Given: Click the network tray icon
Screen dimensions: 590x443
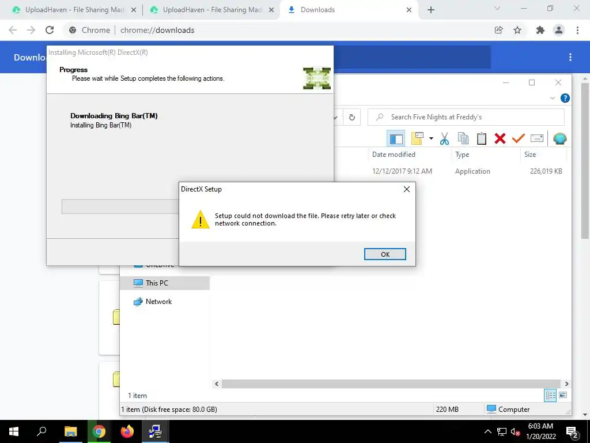Looking at the screenshot, I should click(502, 431).
